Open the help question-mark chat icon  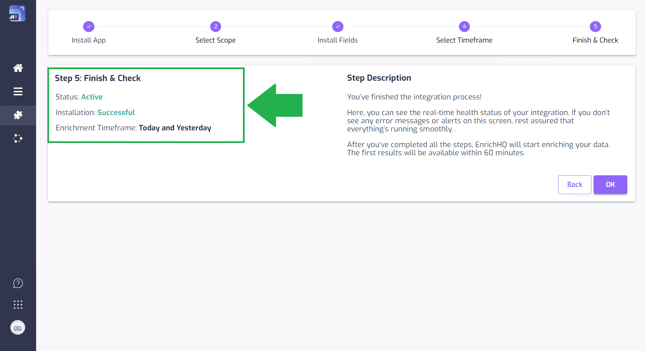click(18, 283)
